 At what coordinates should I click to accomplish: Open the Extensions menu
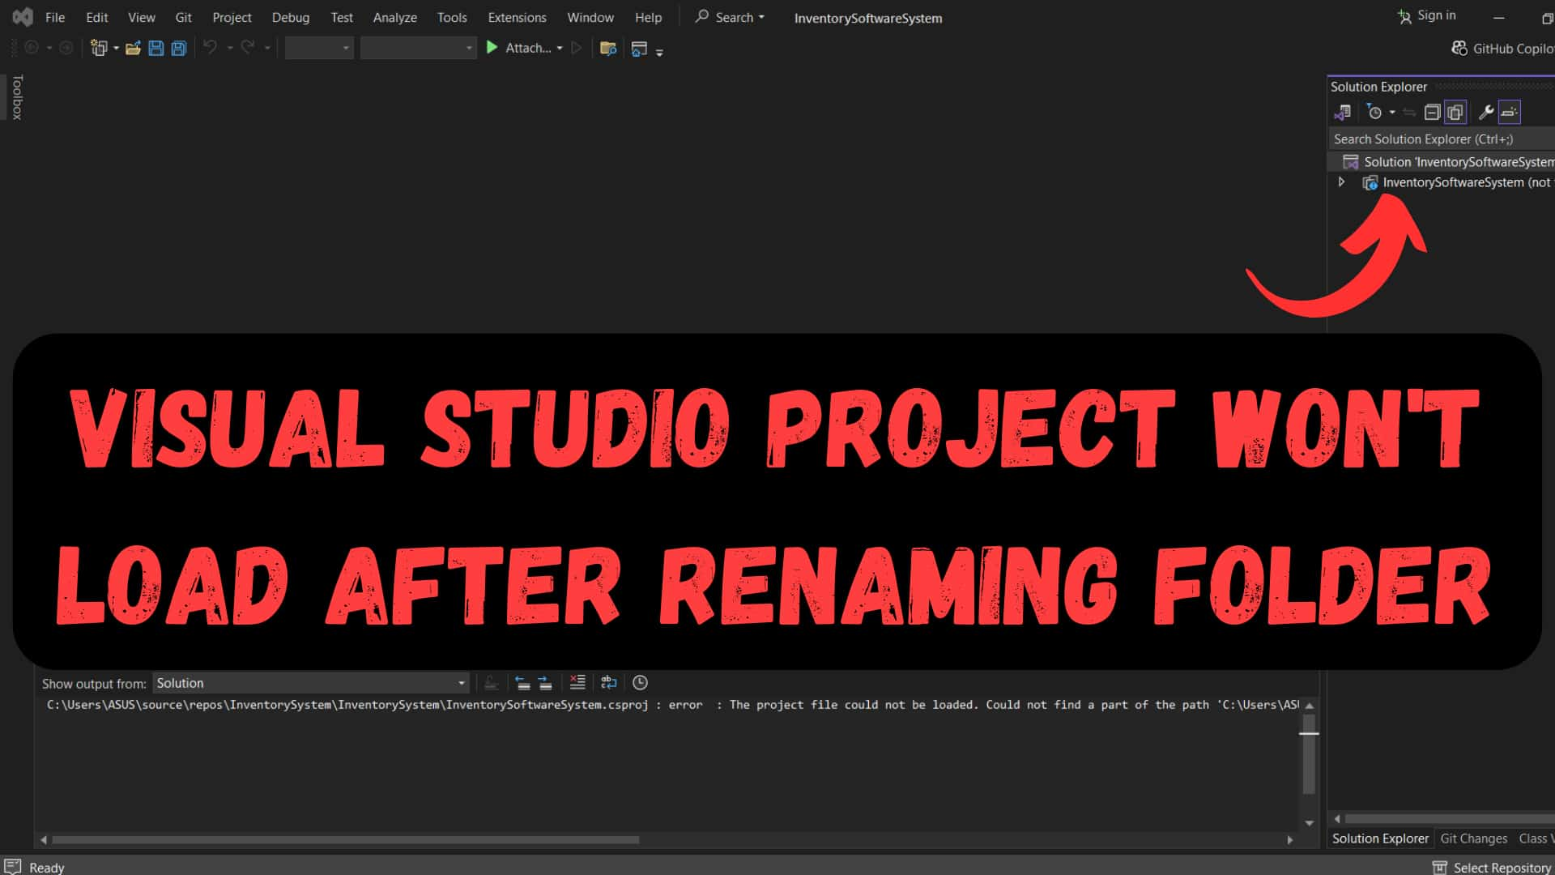tap(517, 17)
